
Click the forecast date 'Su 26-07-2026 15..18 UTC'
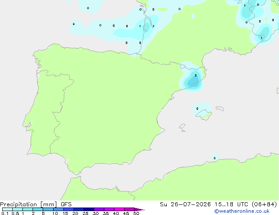(x=204, y=204)
